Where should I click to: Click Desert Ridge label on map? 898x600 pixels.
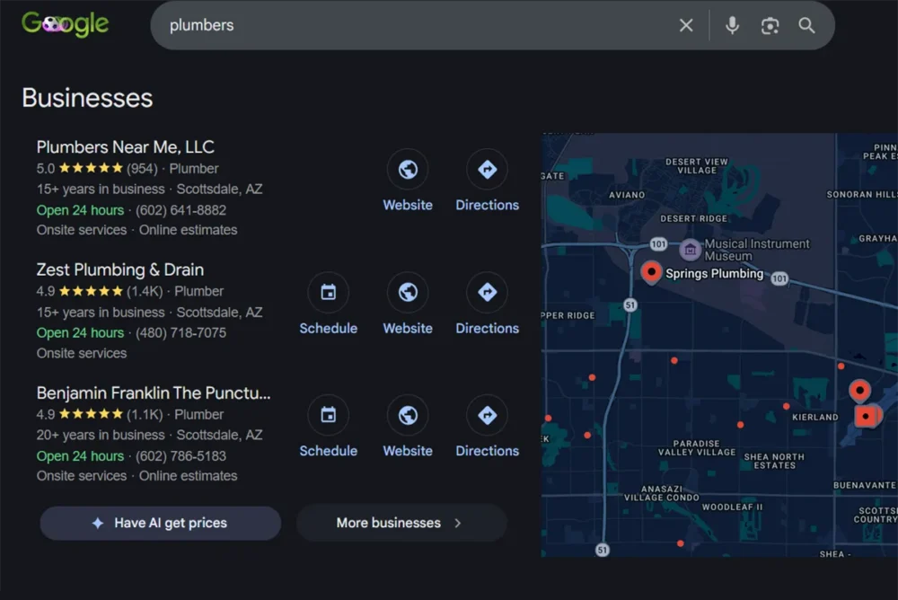(x=693, y=218)
